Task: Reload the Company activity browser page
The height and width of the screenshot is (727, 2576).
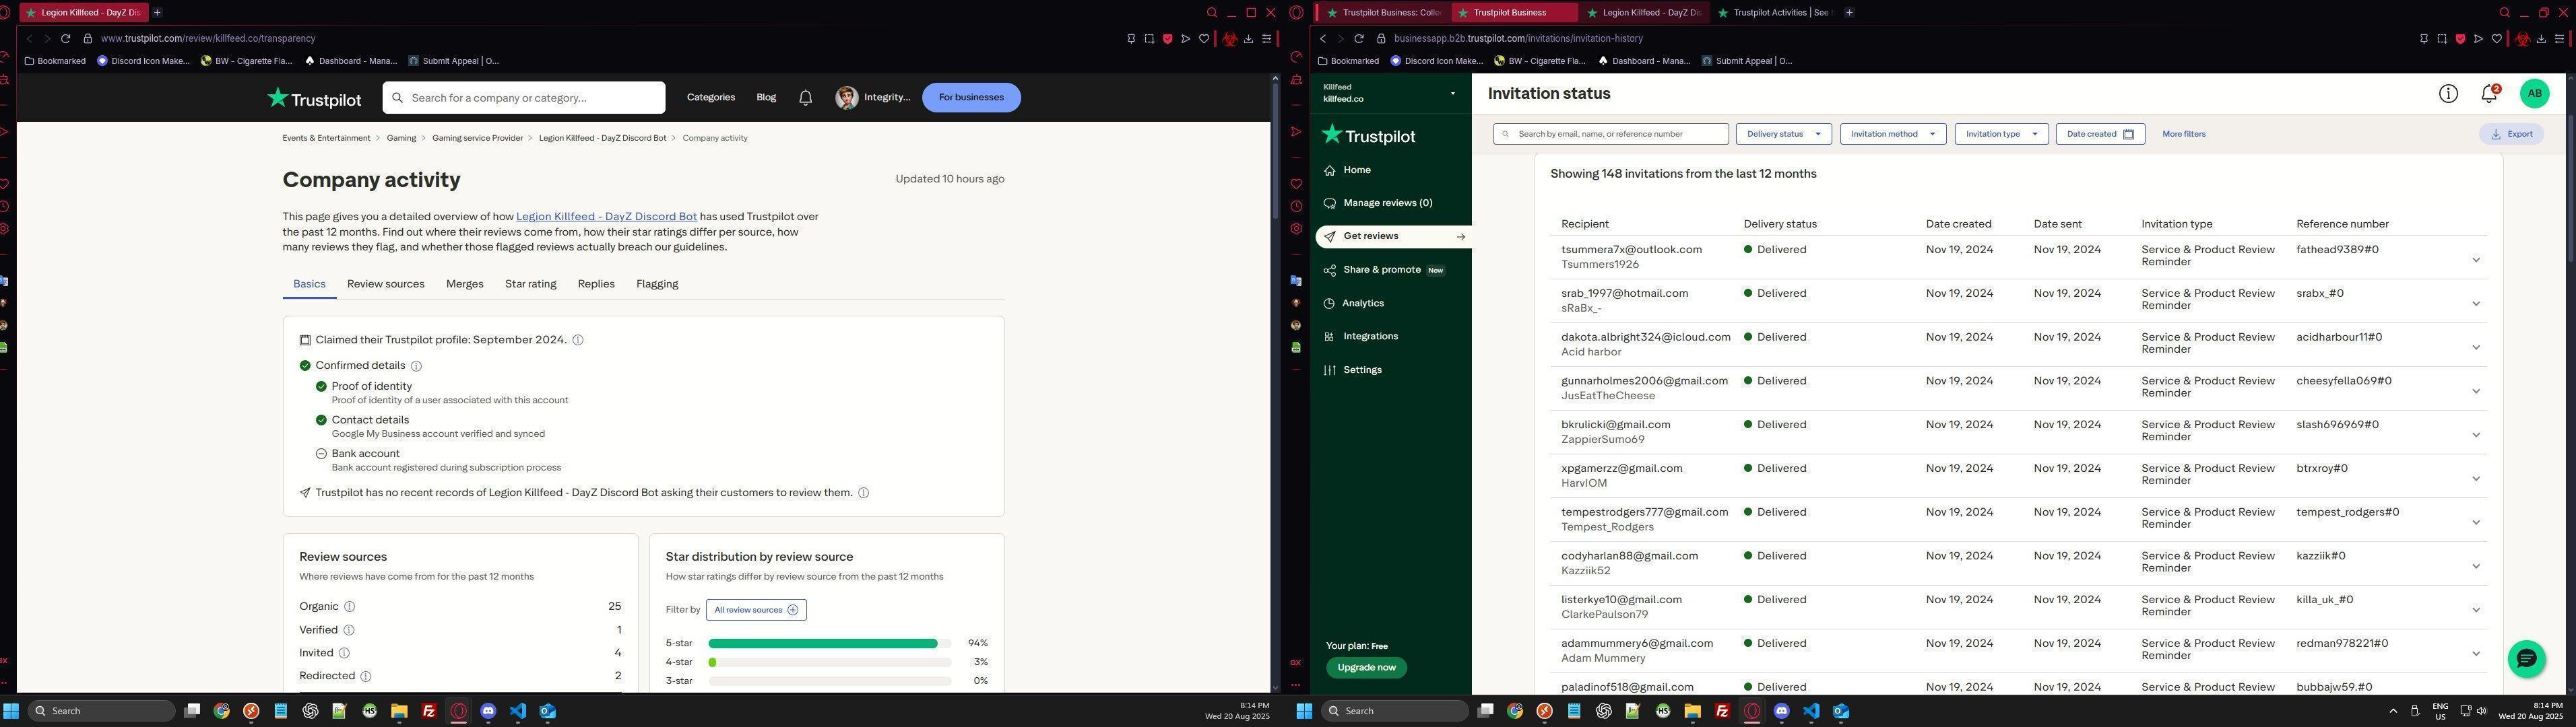Action: pos(66,39)
